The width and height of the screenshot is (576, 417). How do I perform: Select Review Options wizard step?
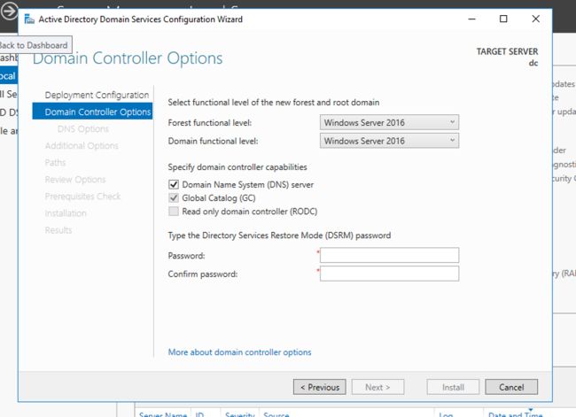click(x=75, y=180)
